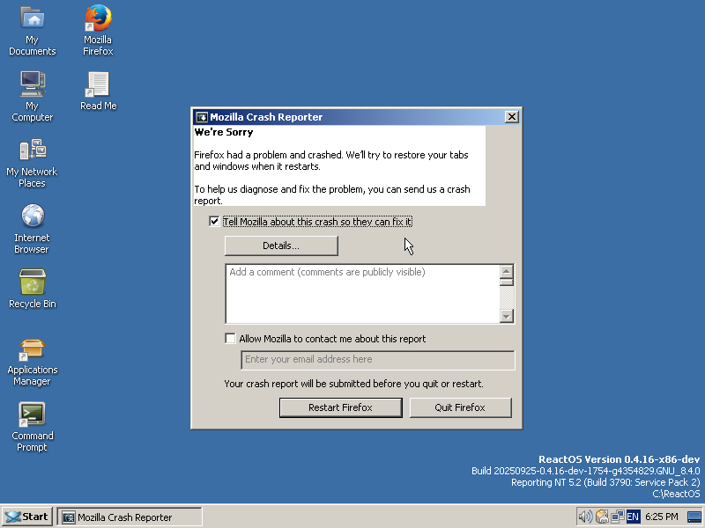Open the Command Prompt shortcut
The image size is (705, 528).
(32, 414)
